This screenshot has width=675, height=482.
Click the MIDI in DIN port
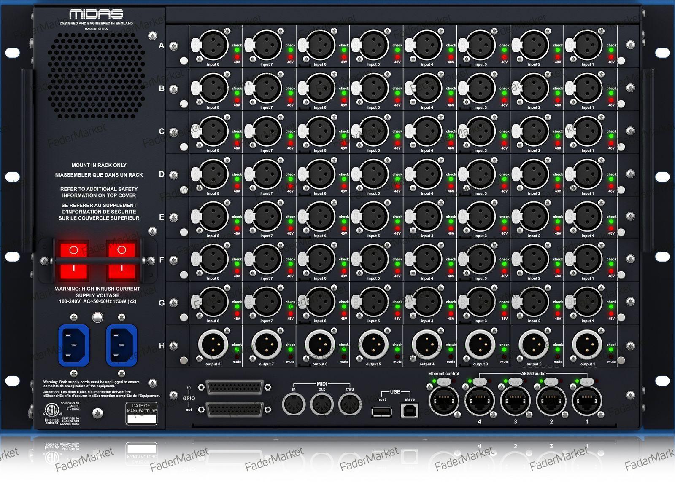(x=294, y=405)
